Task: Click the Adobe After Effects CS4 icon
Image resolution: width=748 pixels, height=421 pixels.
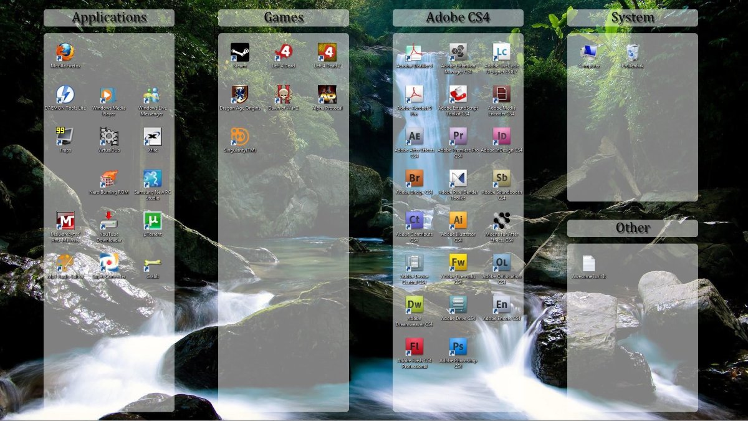Action: tap(415, 136)
